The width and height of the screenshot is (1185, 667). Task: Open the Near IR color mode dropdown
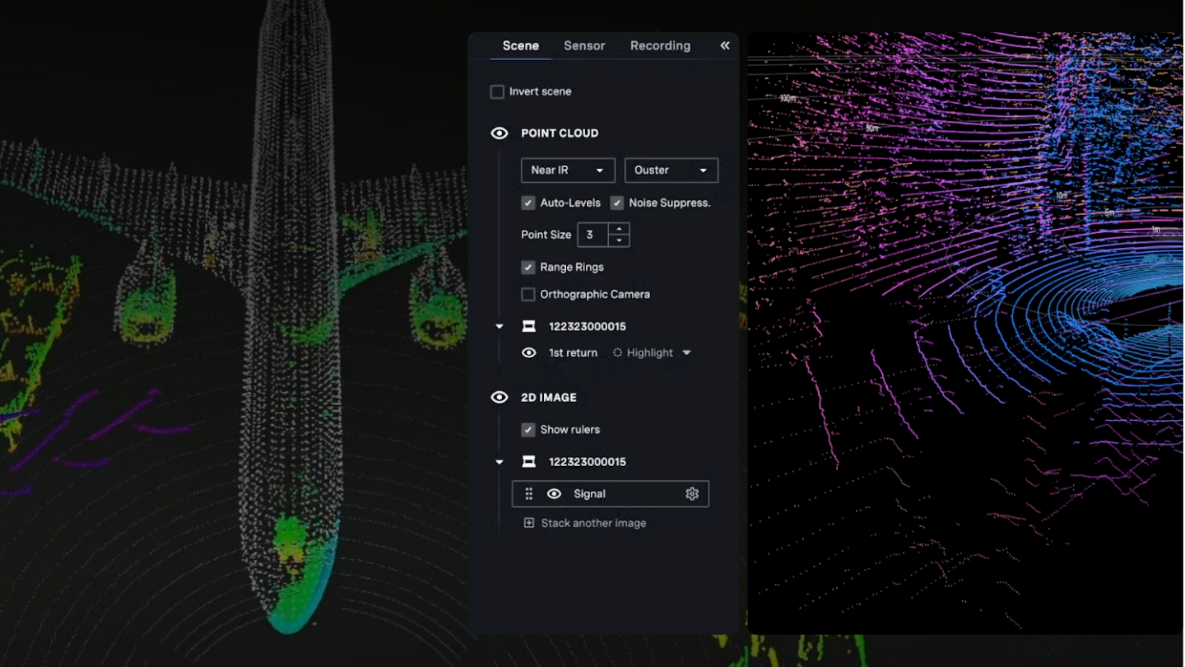pos(568,170)
